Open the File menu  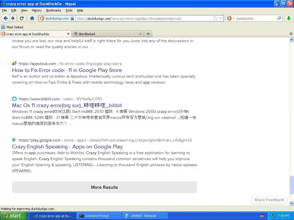4,10
